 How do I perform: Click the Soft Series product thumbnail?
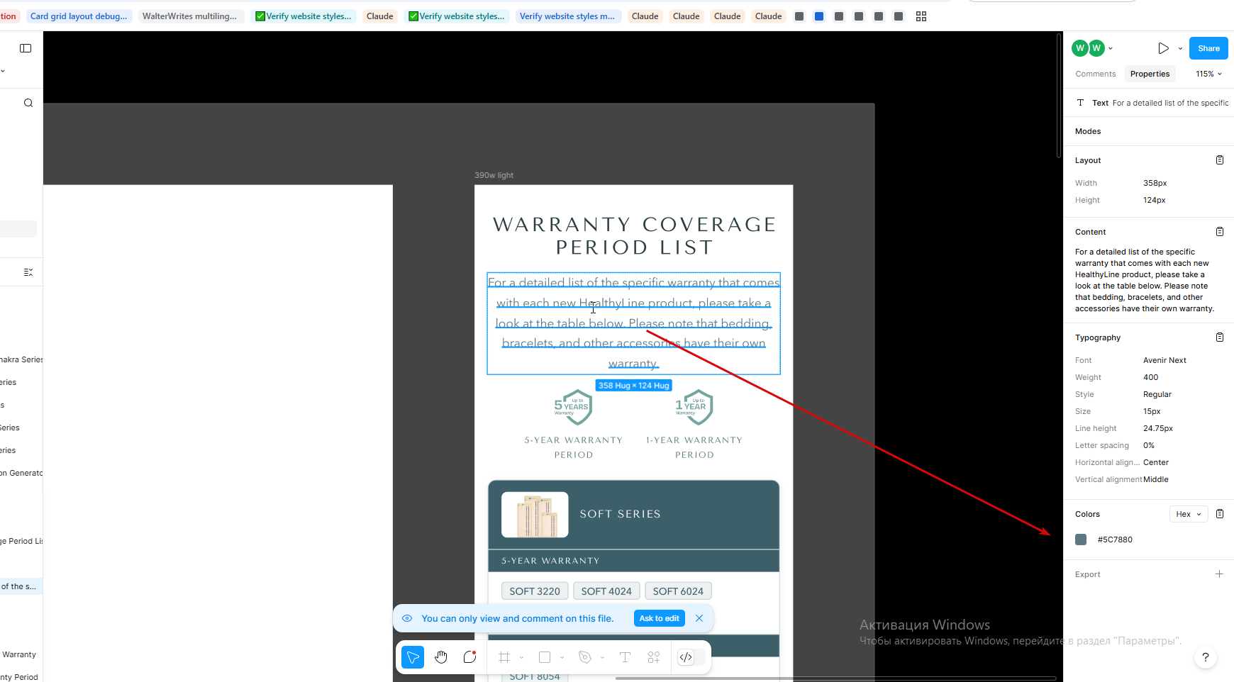[x=535, y=515]
